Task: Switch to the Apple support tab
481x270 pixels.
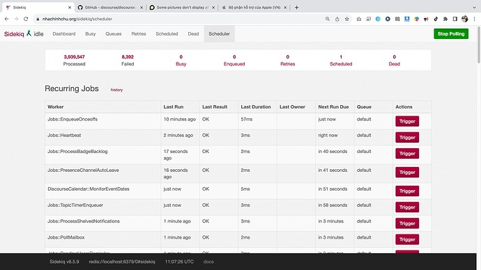Action: tap(254, 8)
